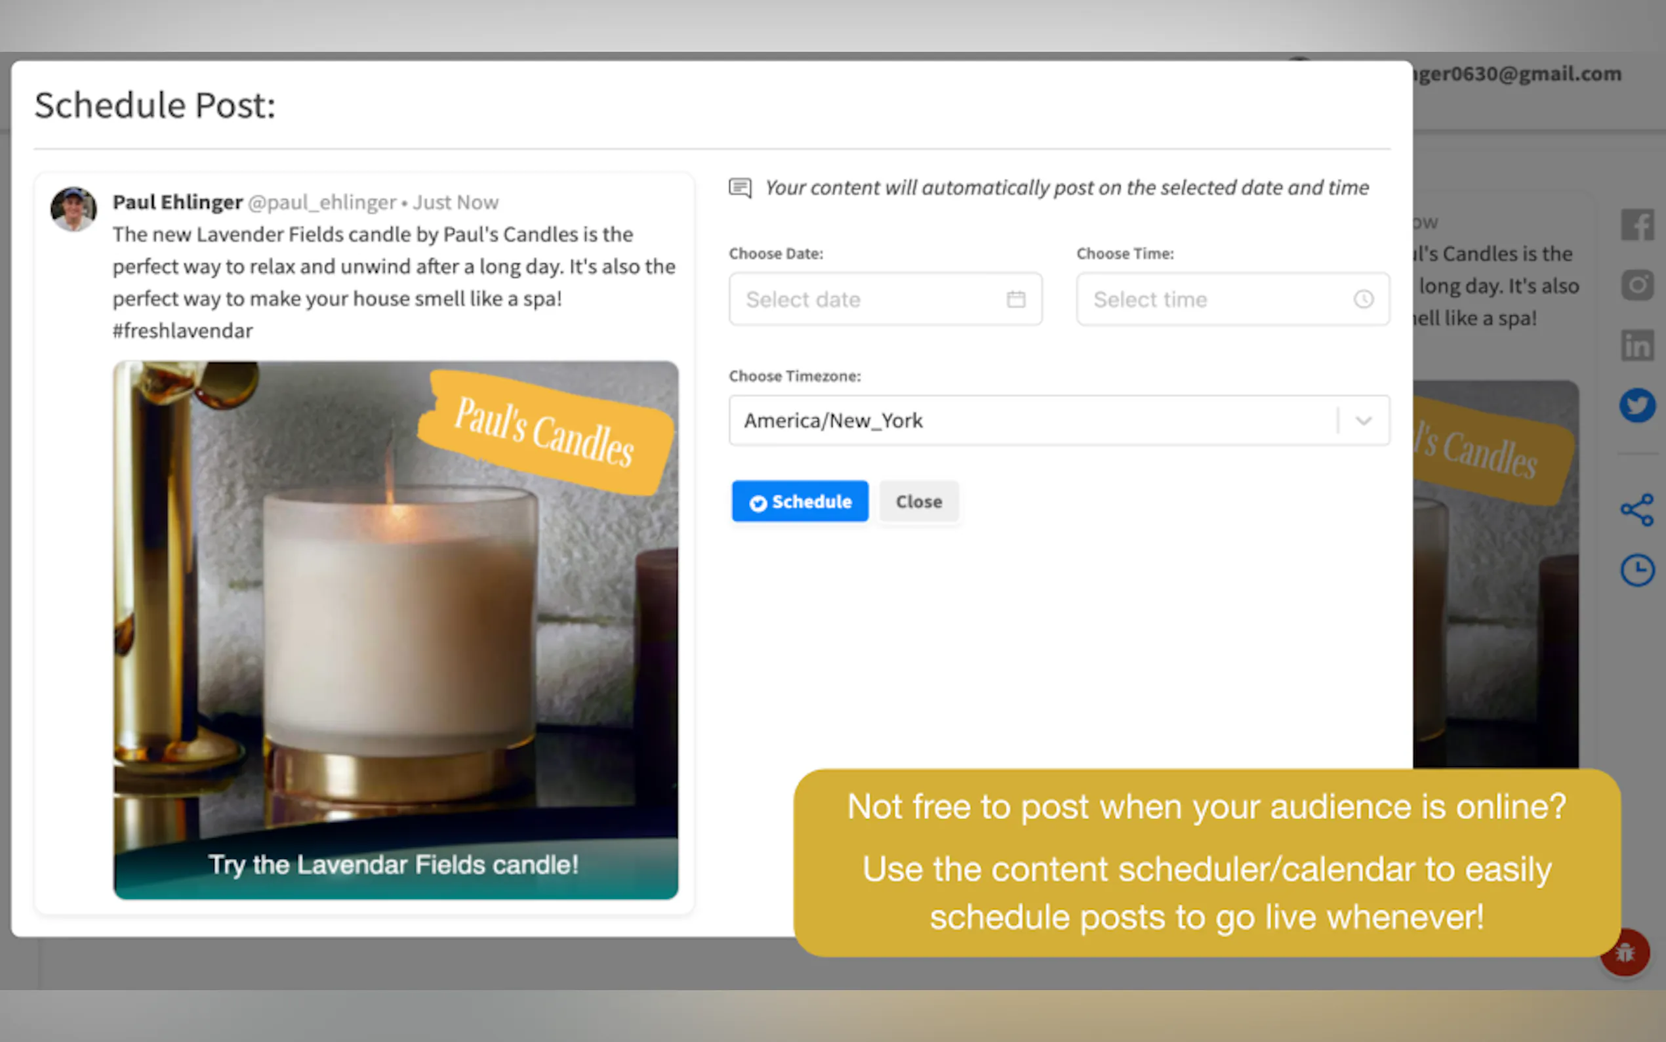Click the blue share network icon
This screenshot has height=1042, width=1666.
tap(1637, 510)
